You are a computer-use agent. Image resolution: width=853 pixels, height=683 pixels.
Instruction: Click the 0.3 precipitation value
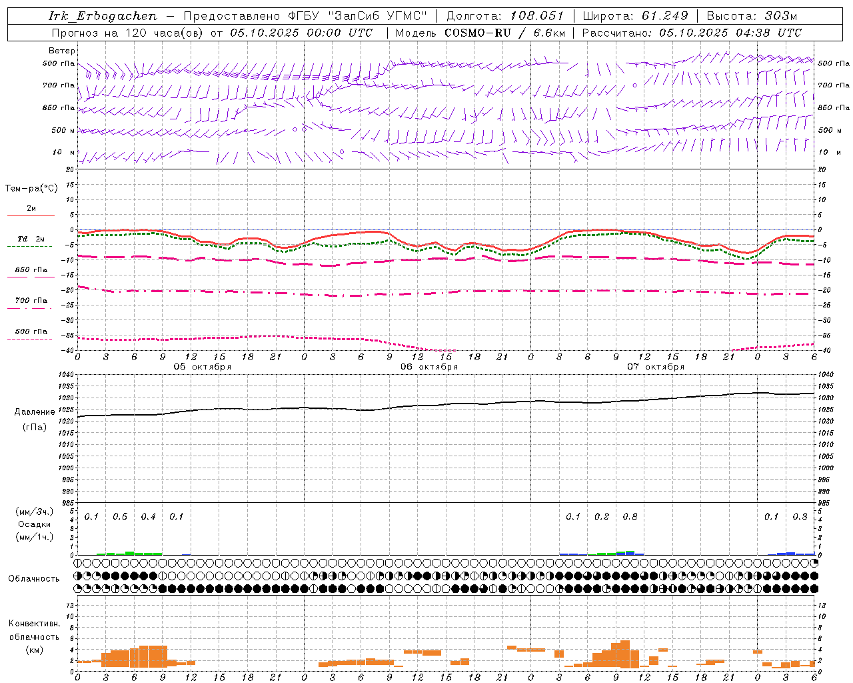800,517
